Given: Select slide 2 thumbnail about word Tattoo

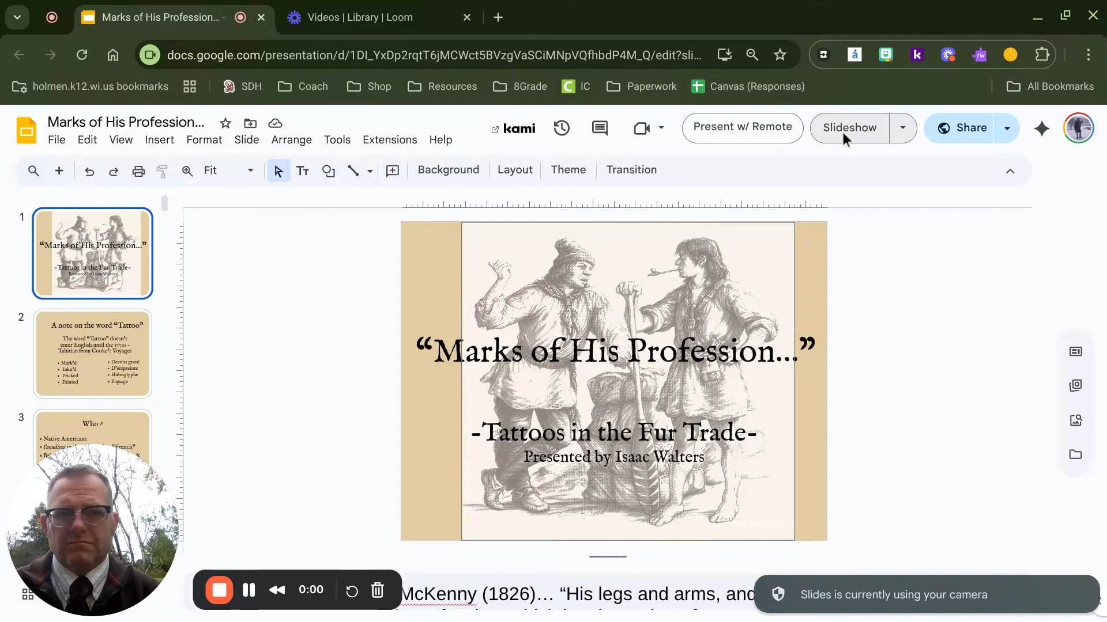Looking at the screenshot, I should pos(93,354).
